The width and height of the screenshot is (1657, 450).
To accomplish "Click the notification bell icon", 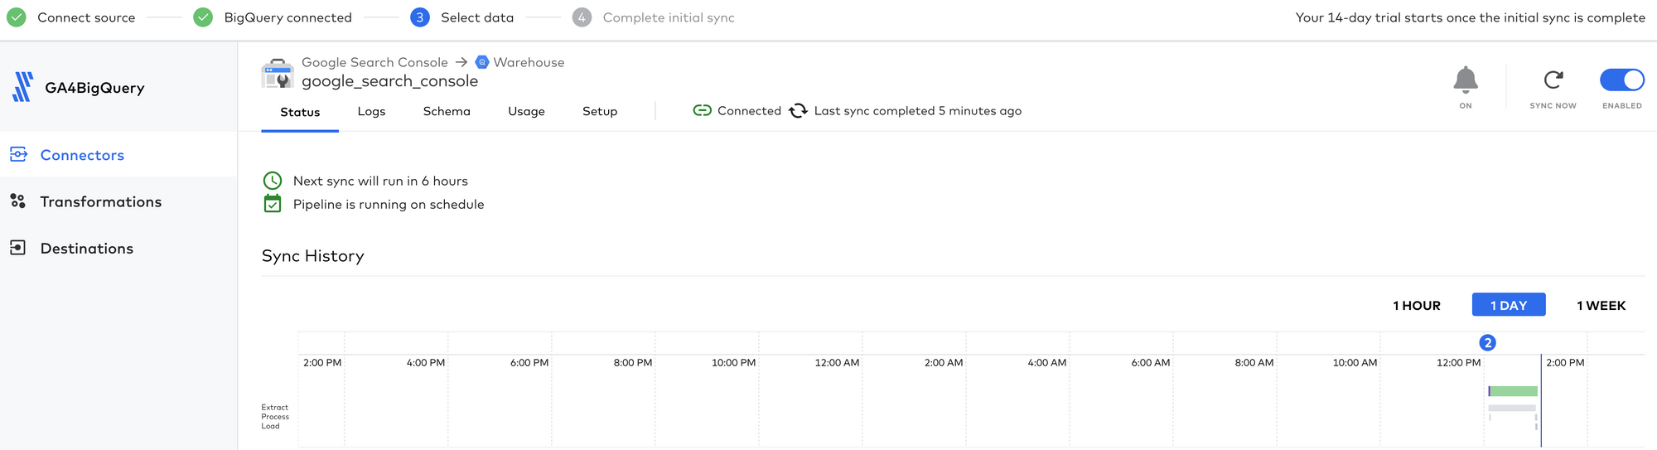I will click(1466, 80).
